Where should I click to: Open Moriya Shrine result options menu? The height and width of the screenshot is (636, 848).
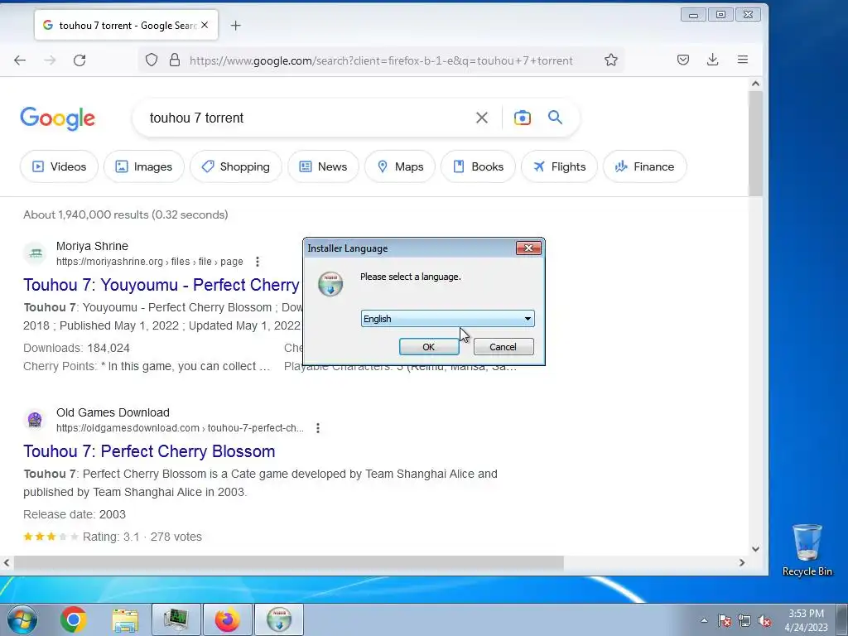(258, 262)
